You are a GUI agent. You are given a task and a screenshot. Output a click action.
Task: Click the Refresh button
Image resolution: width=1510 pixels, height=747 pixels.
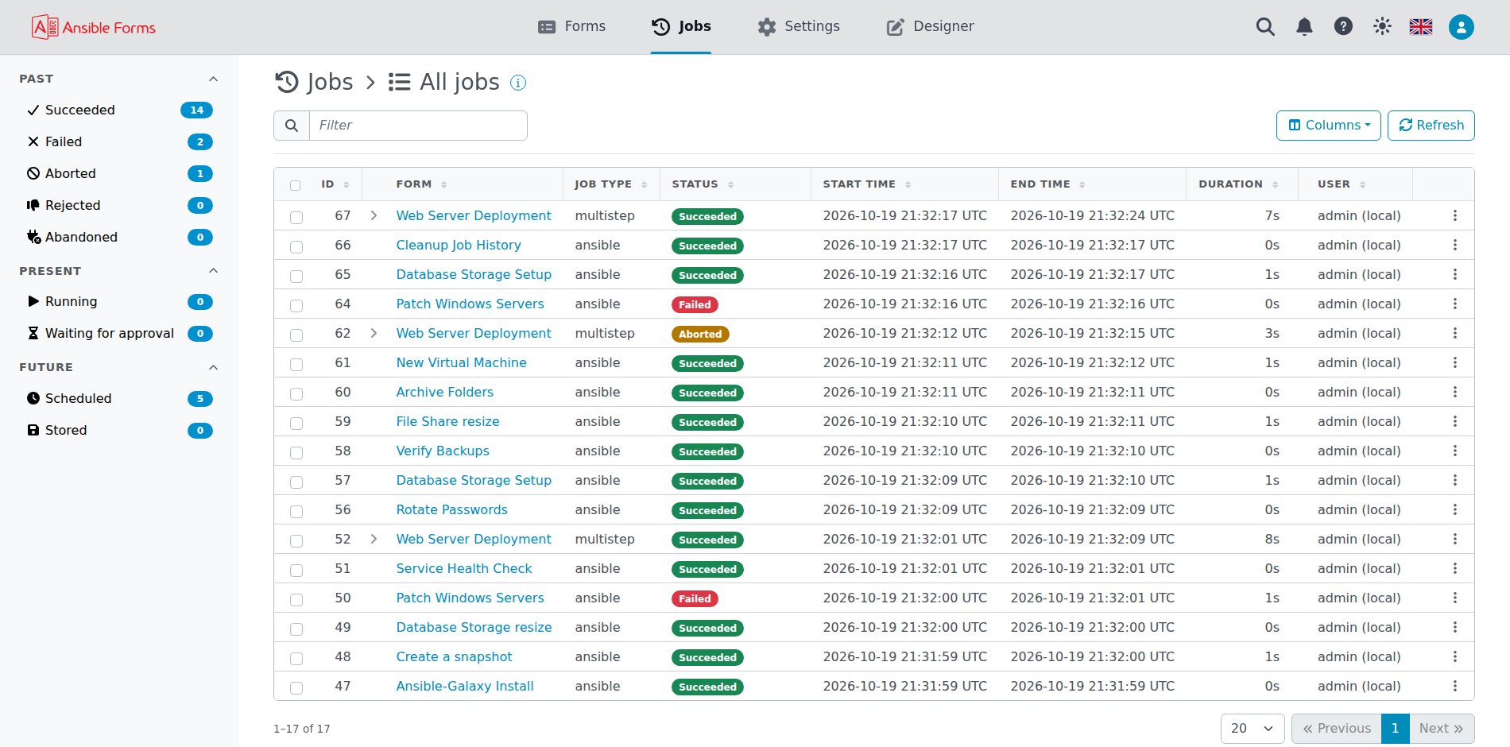point(1431,126)
